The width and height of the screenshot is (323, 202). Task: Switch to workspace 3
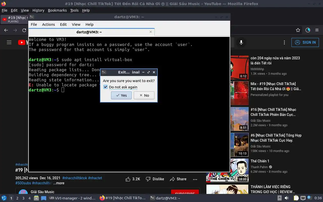click(23, 198)
